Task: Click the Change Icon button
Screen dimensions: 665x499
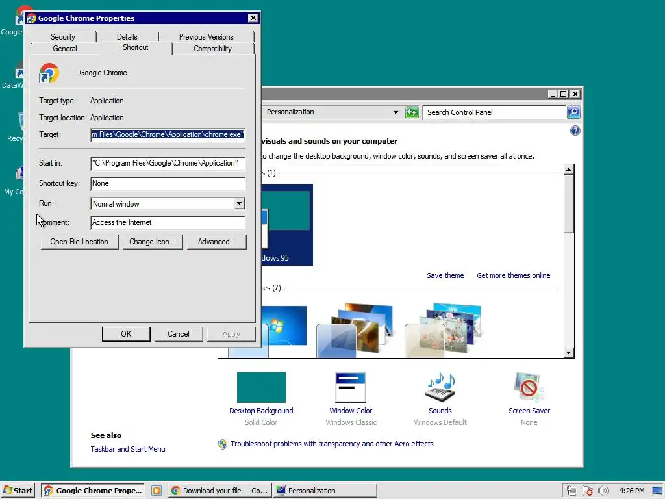Action: pyautogui.click(x=152, y=242)
